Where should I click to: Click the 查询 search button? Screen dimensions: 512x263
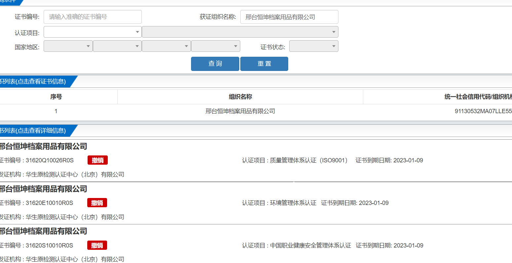[x=215, y=64]
